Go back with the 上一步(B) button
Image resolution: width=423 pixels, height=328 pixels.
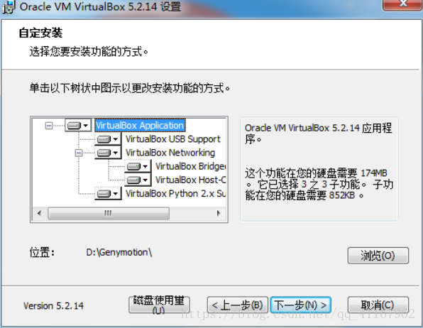[x=237, y=305]
